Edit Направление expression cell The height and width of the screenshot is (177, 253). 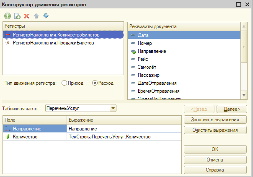(124, 129)
